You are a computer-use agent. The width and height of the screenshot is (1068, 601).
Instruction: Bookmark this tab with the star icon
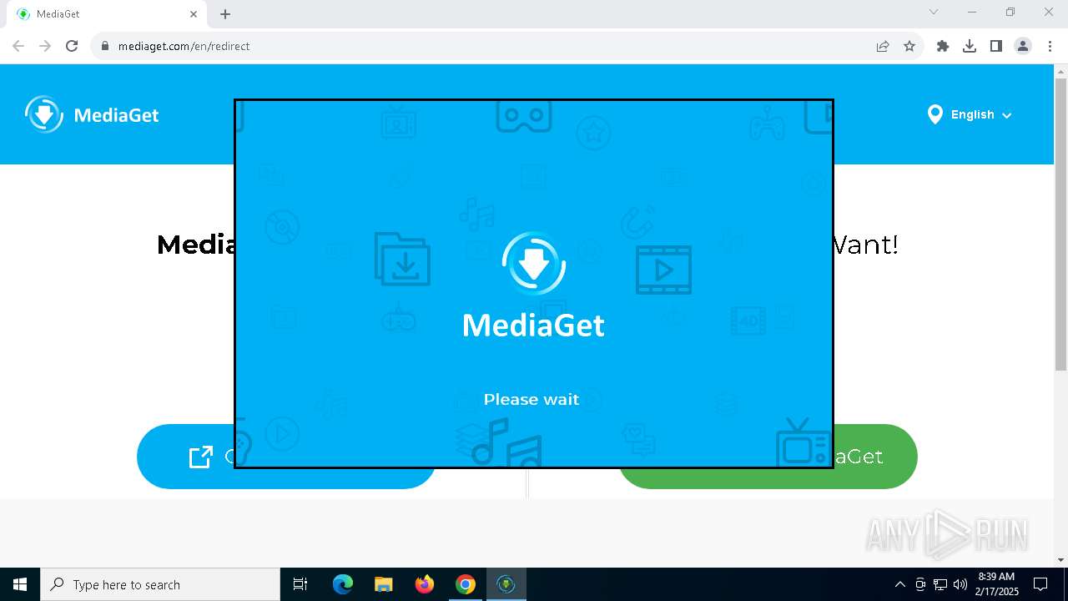pos(909,46)
